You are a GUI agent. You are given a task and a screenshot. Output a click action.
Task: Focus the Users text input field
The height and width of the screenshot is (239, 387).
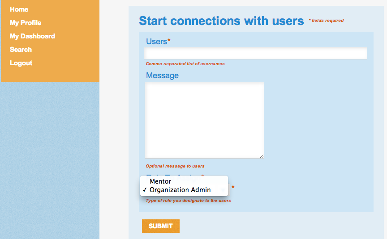click(x=255, y=53)
